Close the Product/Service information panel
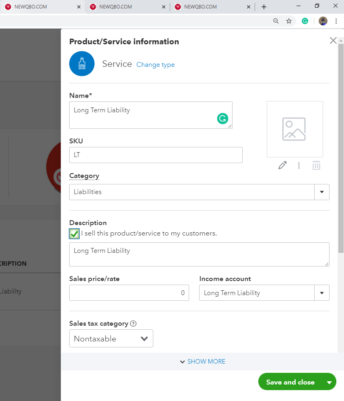 point(333,40)
